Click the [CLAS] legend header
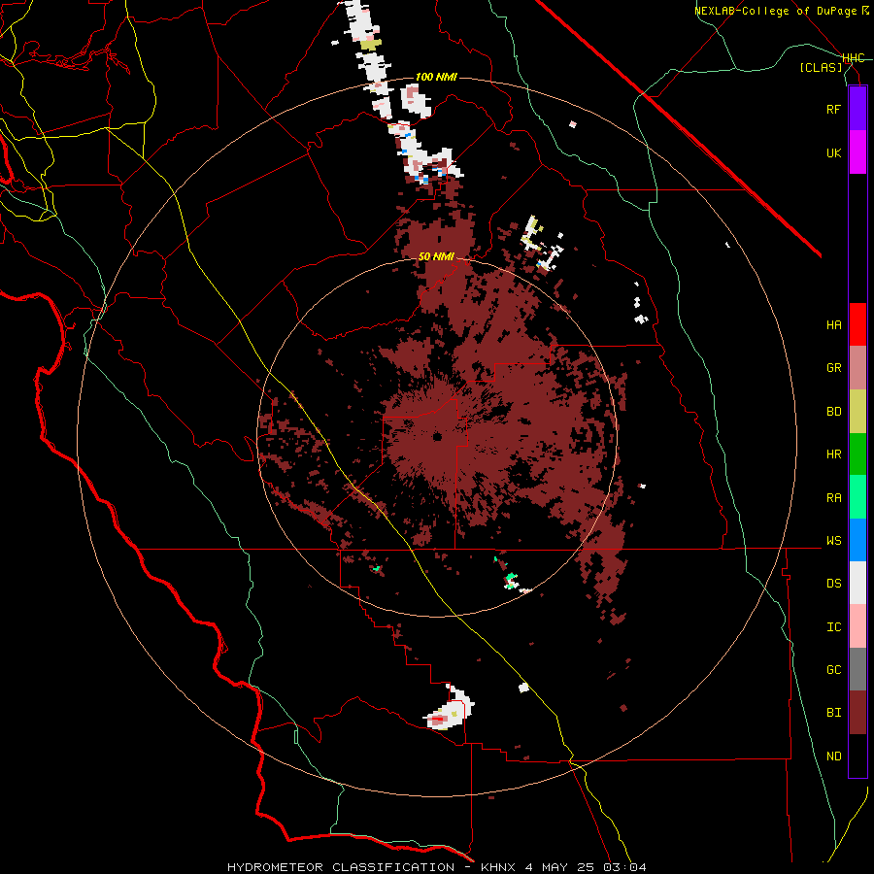The image size is (874, 874). click(821, 68)
